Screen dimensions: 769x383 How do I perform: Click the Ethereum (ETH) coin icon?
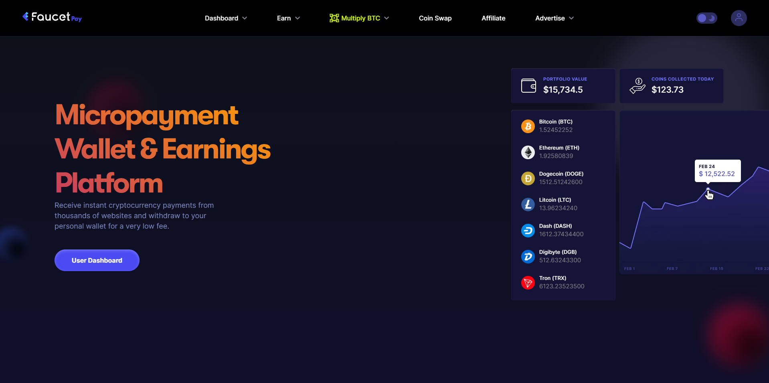pyautogui.click(x=528, y=152)
